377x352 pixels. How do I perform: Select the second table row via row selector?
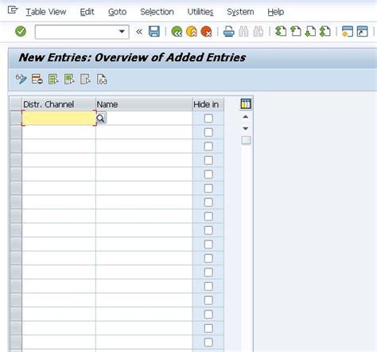pyautogui.click(x=16, y=132)
